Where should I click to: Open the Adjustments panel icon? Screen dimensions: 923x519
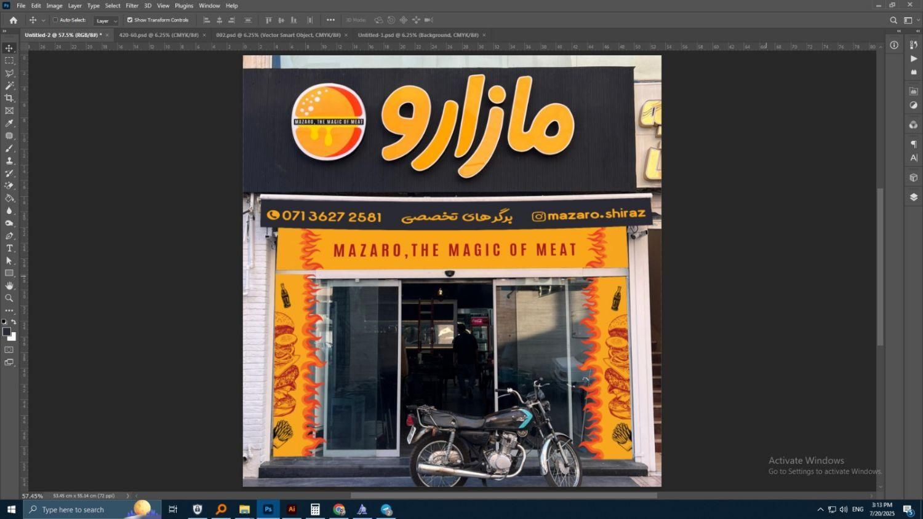(x=914, y=105)
